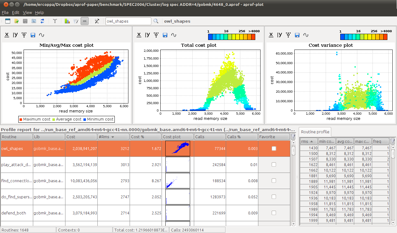Click inside the owl_shapes search input field
Screen dimensions: 397x233
[128, 21]
